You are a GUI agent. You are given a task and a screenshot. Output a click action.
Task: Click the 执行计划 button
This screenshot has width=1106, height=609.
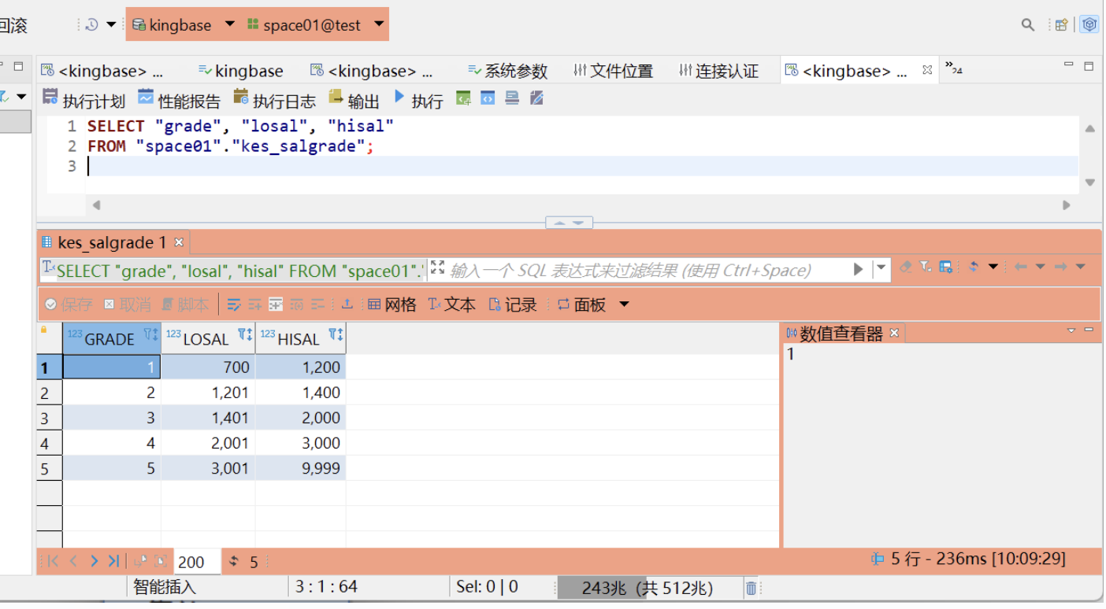click(x=84, y=100)
